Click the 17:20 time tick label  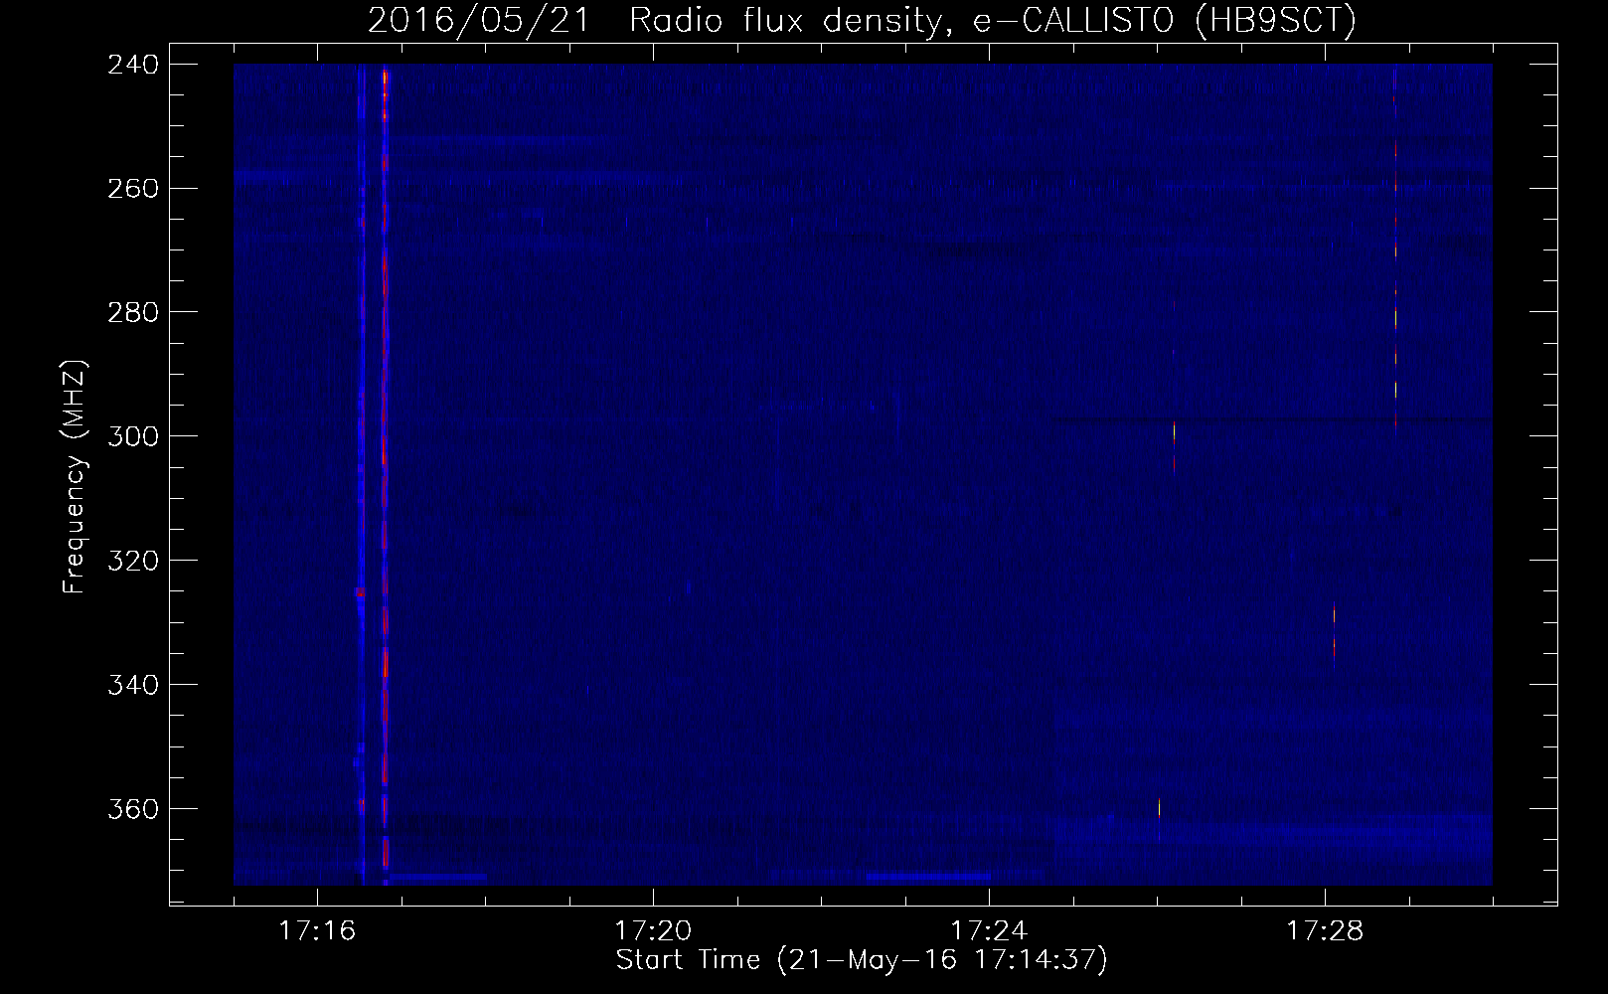tap(653, 931)
